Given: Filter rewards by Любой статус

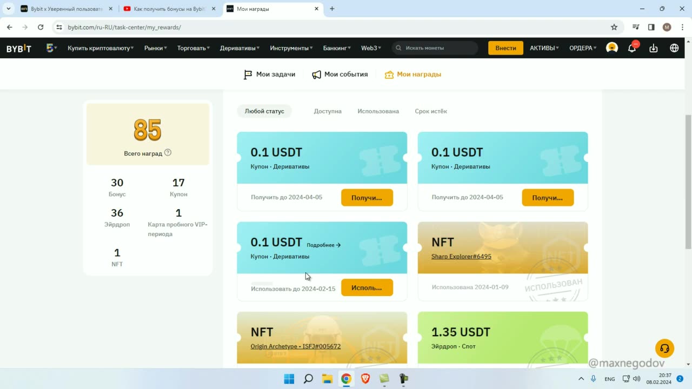Looking at the screenshot, I should pos(264,111).
